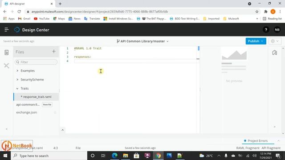The image size is (285, 160).
Task: Click the Design Center logo icon
Action: [x=17, y=30]
